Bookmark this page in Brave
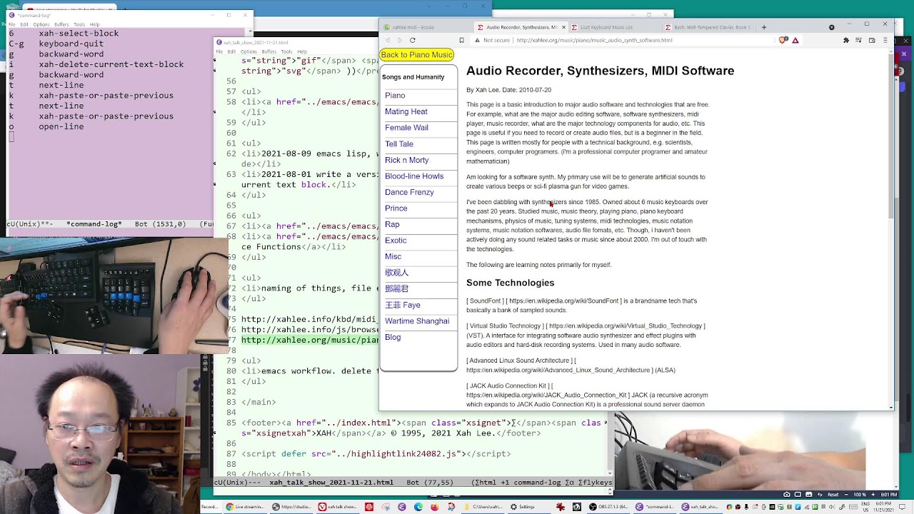Viewport: 914px width, 514px height. [x=461, y=40]
